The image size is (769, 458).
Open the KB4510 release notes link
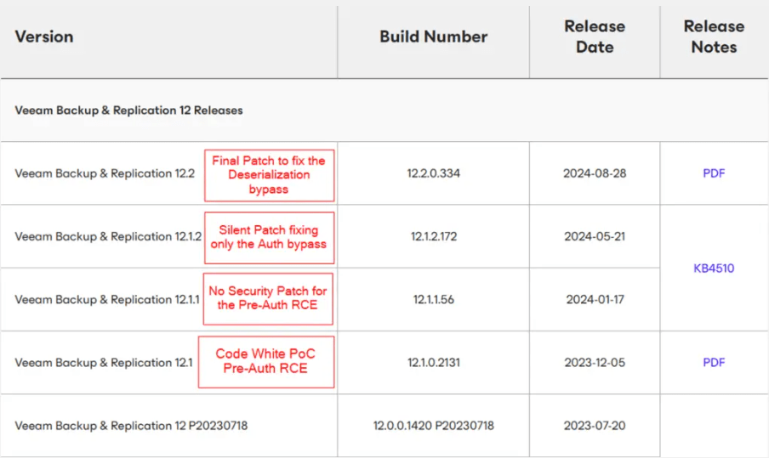(x=714, y=269)
